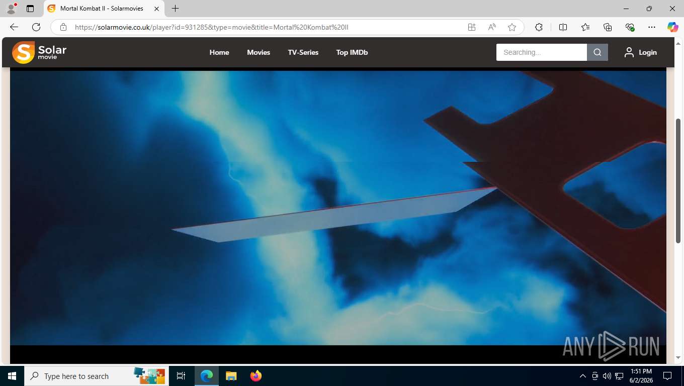The width and height of the screenshot is (684, 386).
Task: Open the Movies menu item
Action: point(259,52)
